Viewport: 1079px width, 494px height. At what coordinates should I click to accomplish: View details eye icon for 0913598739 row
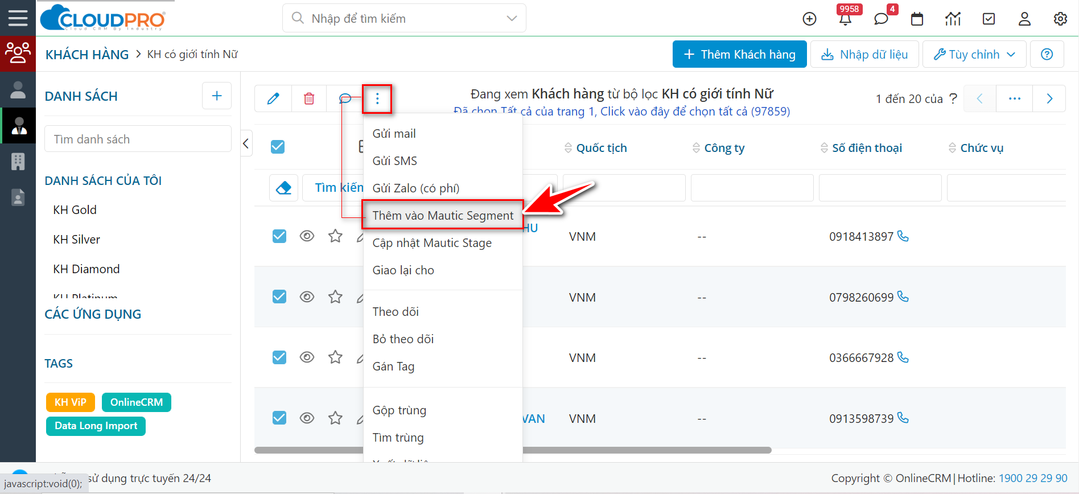point(307,418)
